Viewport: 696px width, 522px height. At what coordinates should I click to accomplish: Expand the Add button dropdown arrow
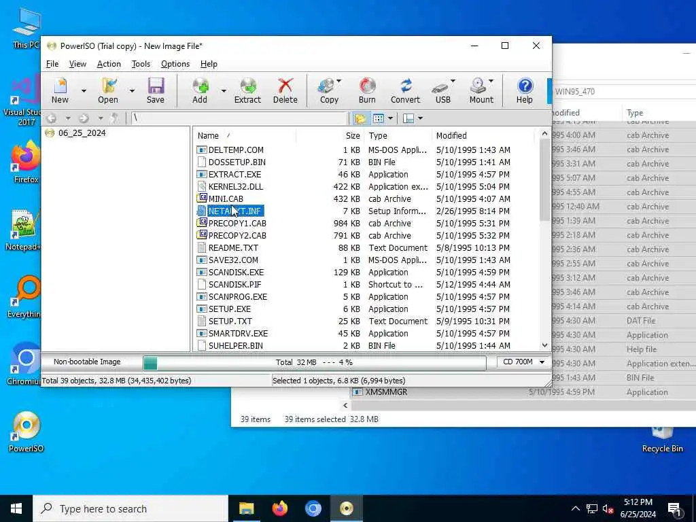[x=224, y=90]
